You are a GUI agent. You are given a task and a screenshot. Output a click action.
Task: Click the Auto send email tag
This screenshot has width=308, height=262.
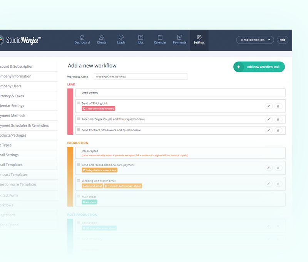click(92, 186)
